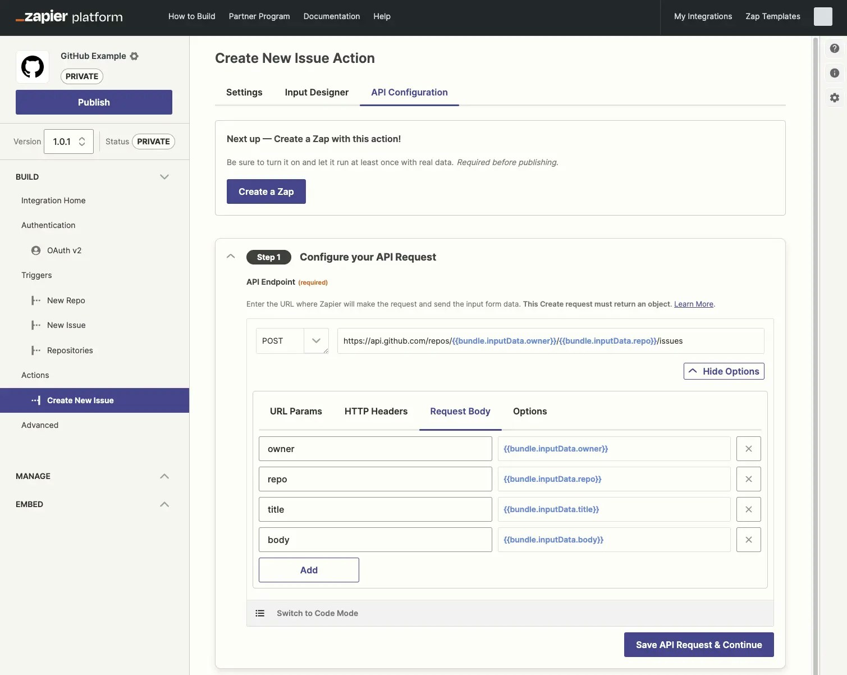This screenshot has width=847, height=675.
Task: Open the help question mark icon
Action: [x=835, y=48]
